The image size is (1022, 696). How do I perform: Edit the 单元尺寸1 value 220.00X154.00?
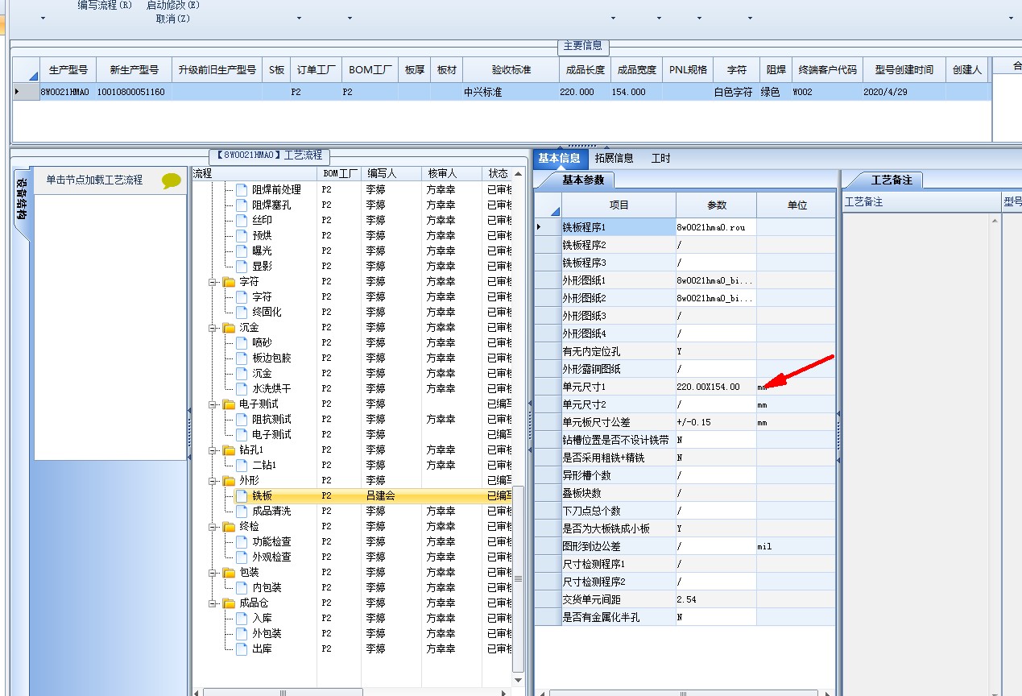[716, 387]
